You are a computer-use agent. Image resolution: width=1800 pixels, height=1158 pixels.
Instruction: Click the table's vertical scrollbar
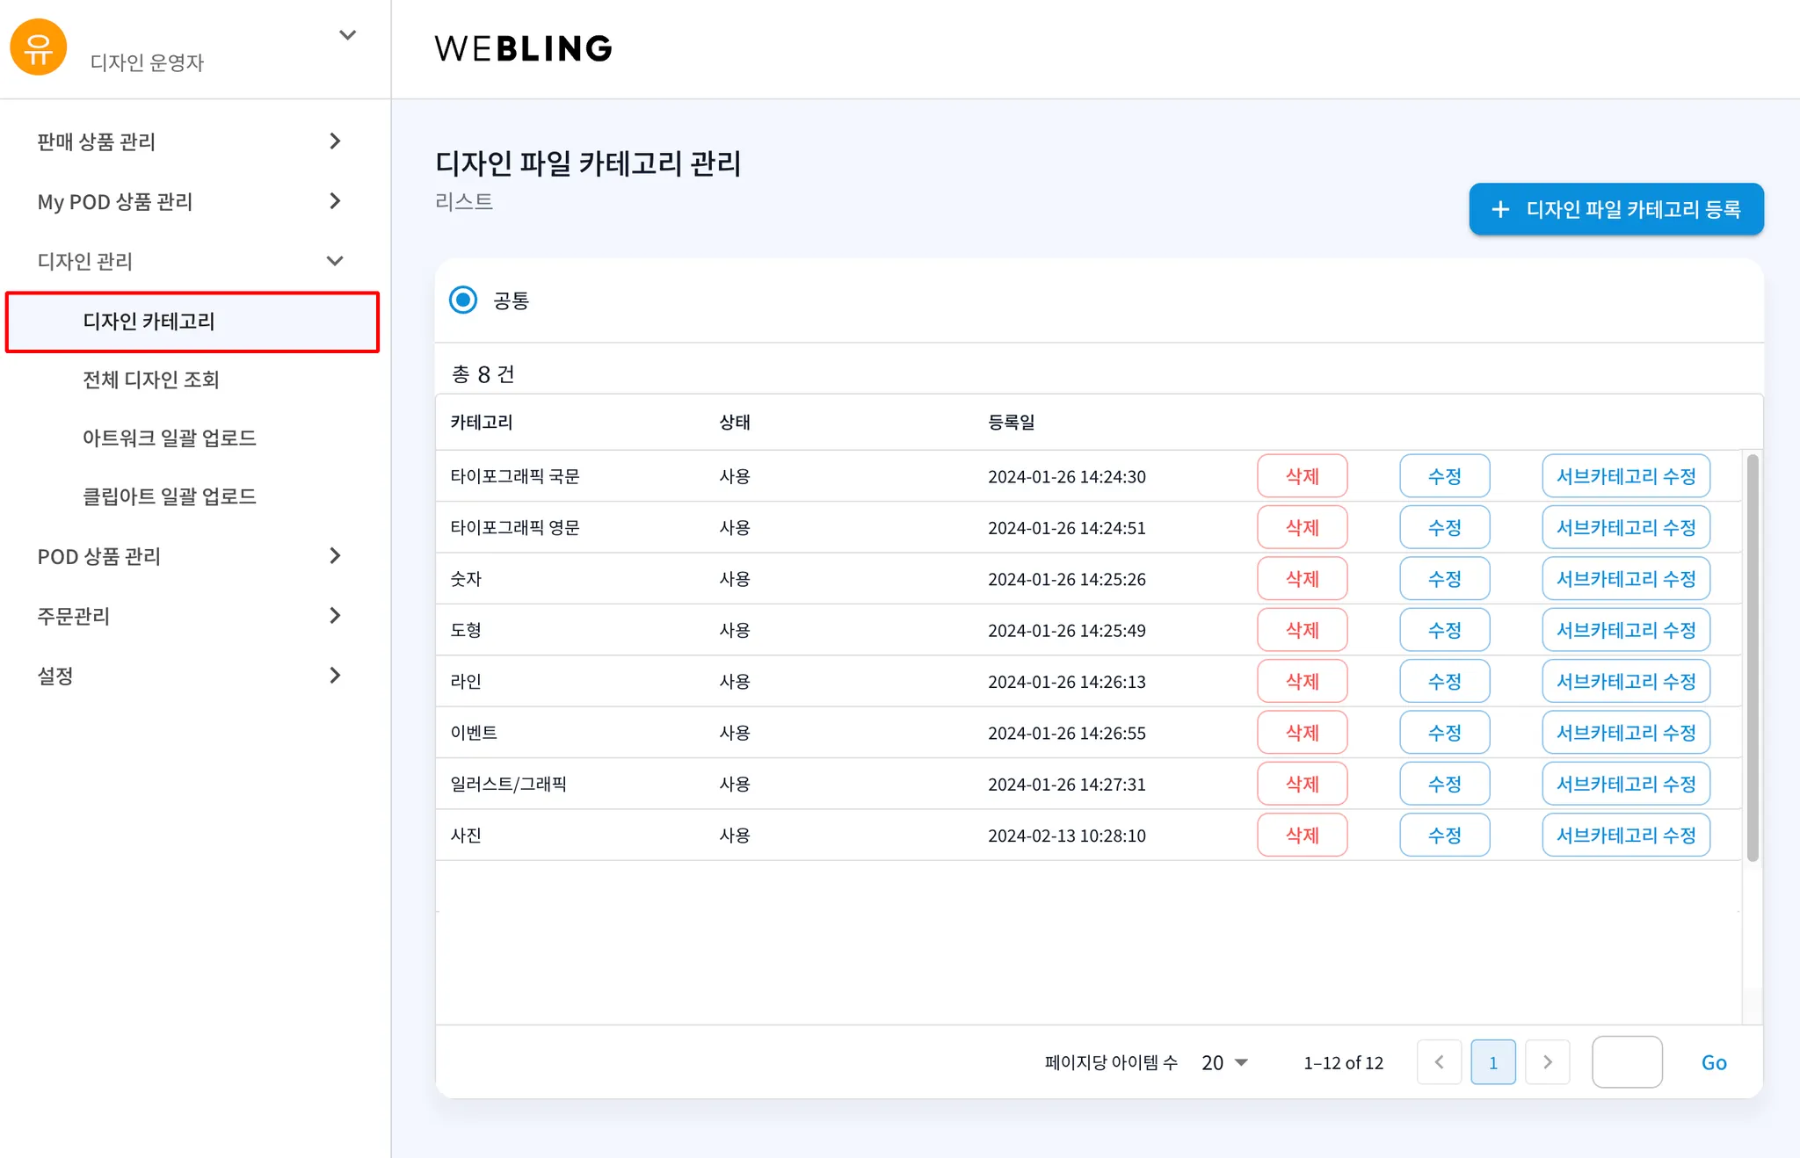click(1753, 657)
